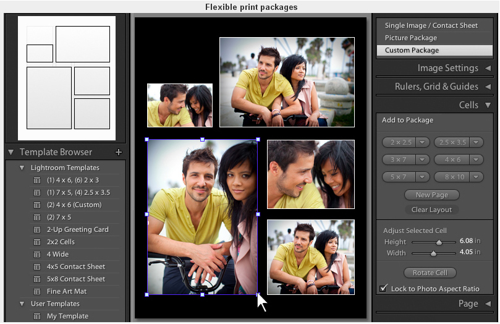Click the icon beside 2-Up Greeting Card
This screenshot has width=500, height=324.
pyautogui.click(x=37, y=229)
